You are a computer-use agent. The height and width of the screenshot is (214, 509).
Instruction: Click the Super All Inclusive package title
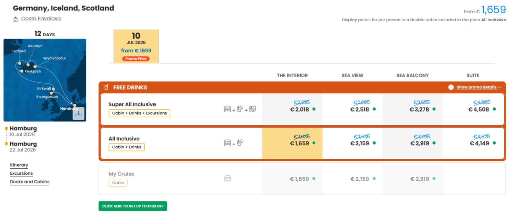(x=132, y=104)
